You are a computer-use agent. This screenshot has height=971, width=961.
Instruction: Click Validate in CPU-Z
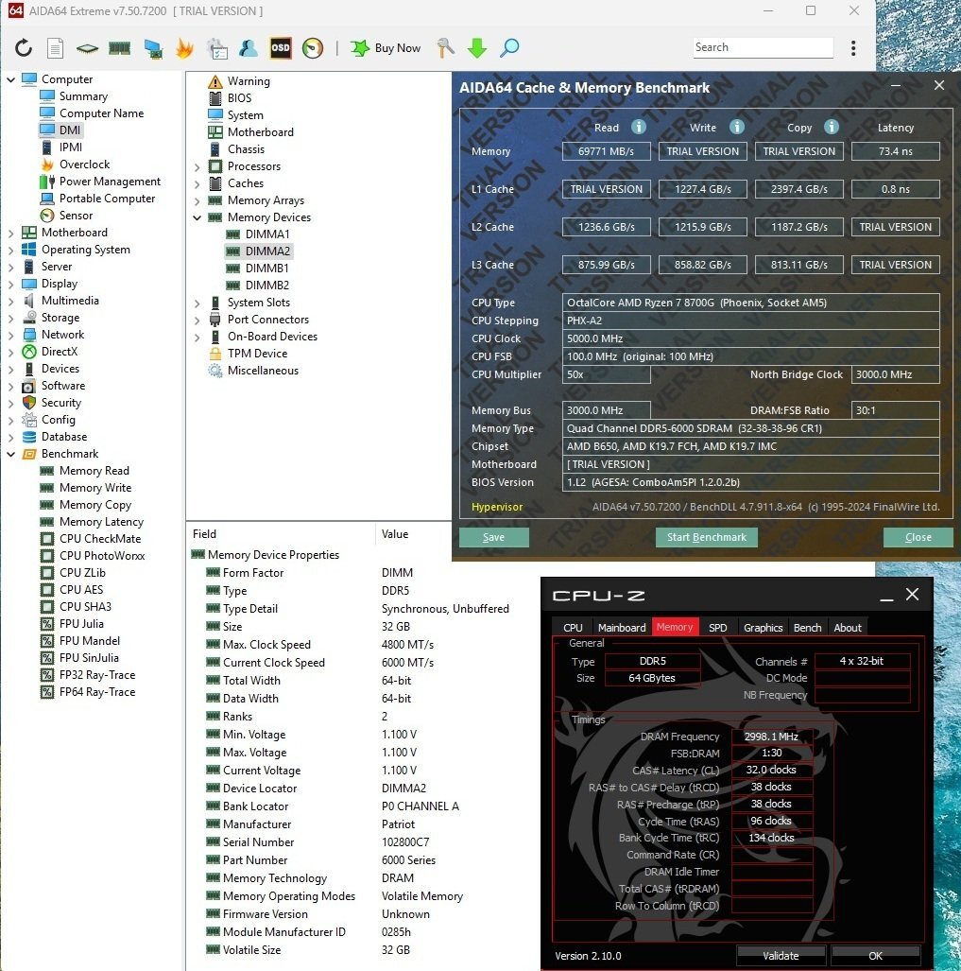tap(781, 956)
